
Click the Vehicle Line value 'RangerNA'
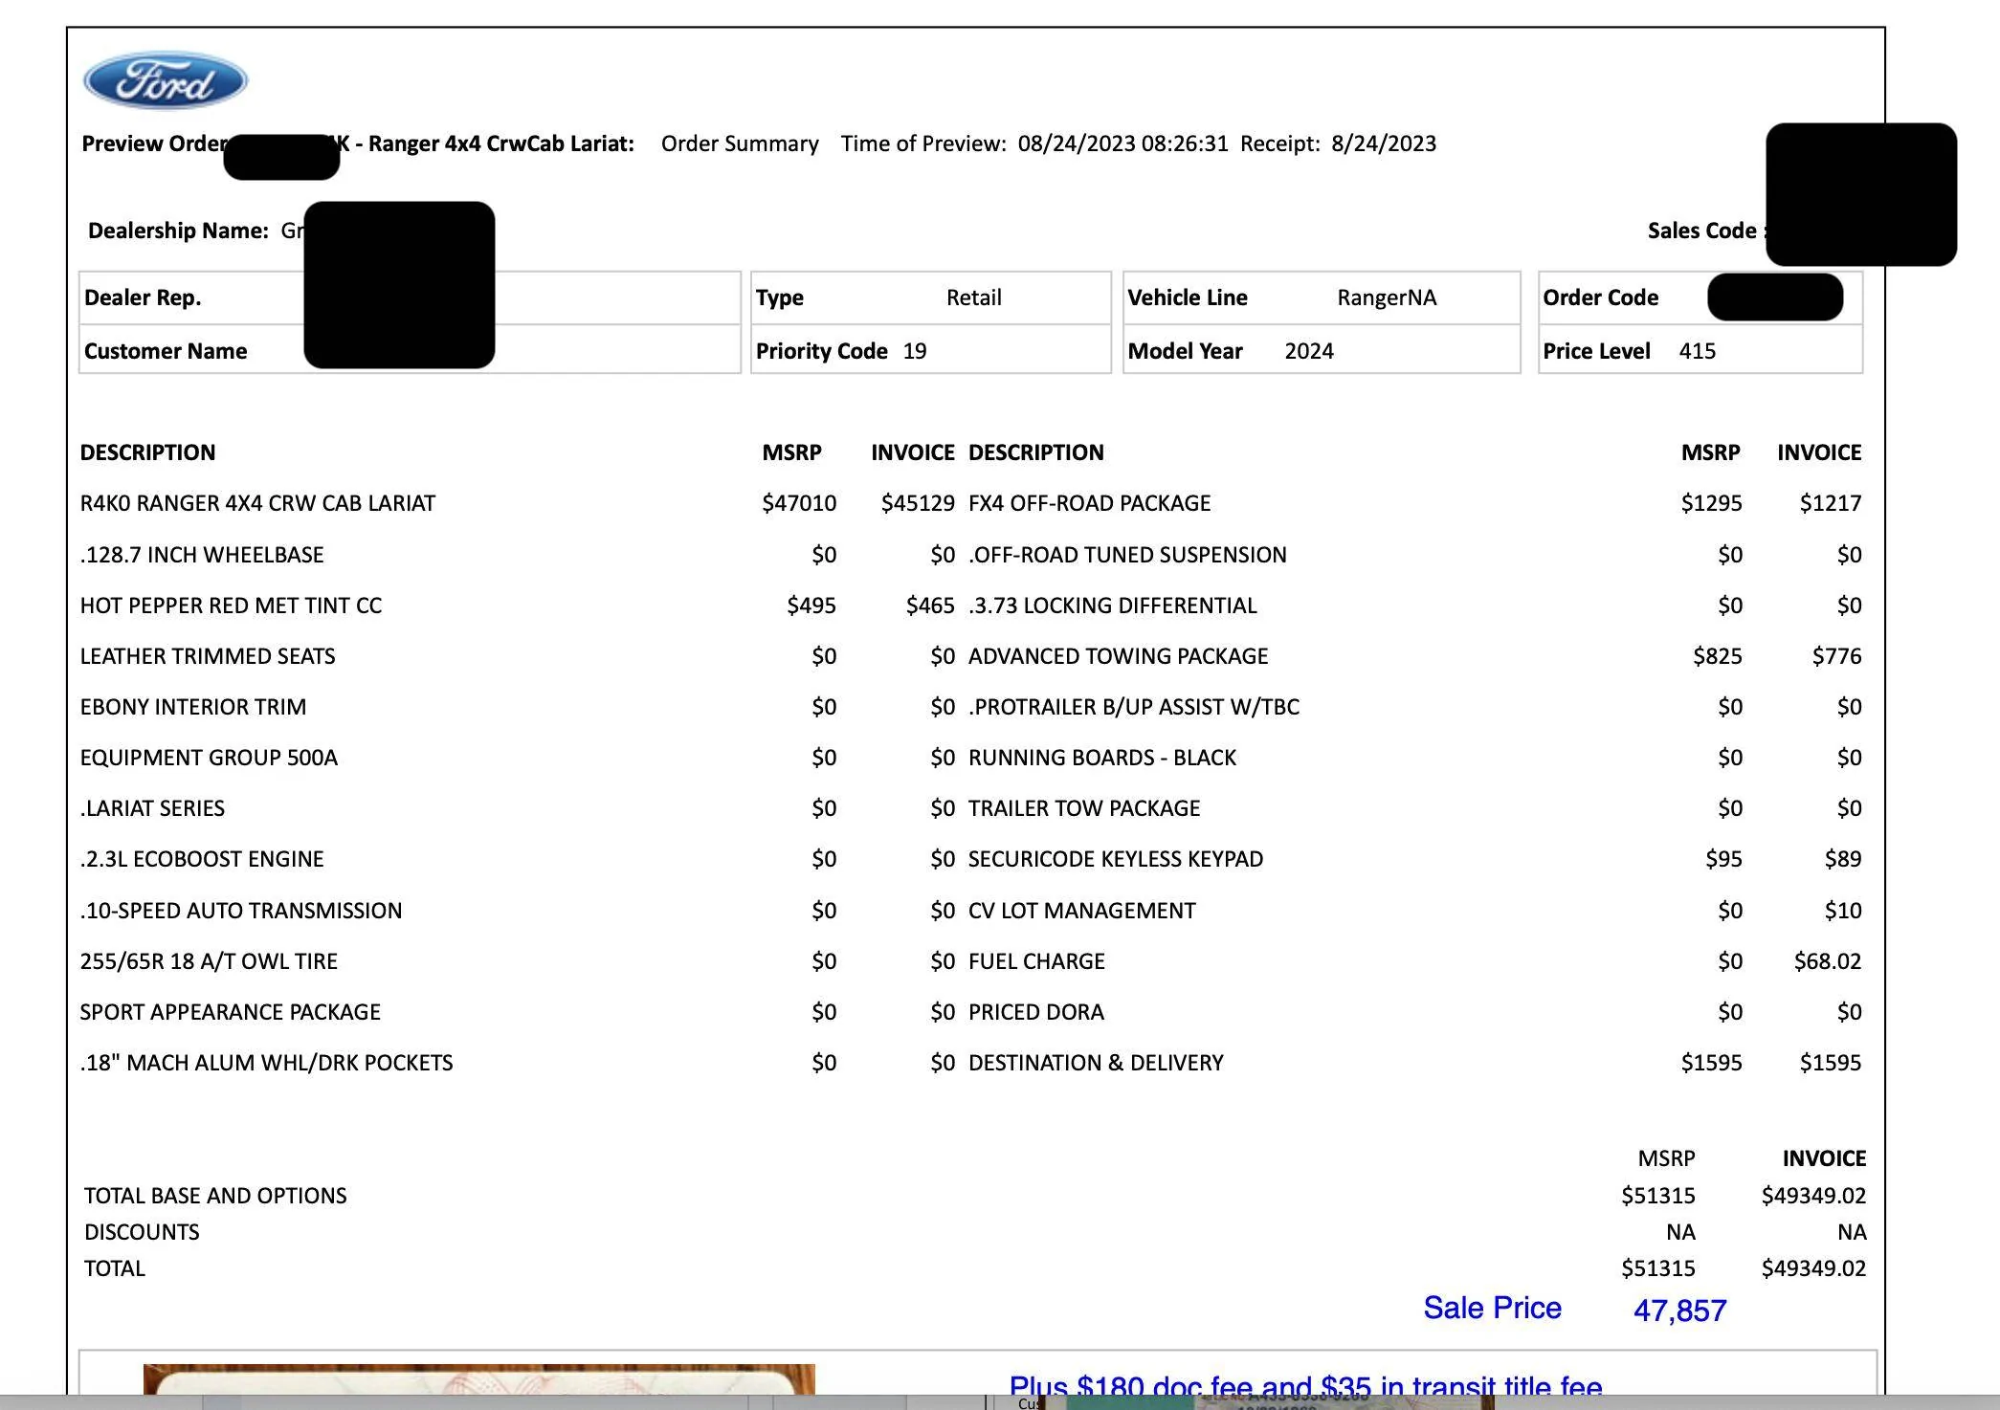point(1387,297)
